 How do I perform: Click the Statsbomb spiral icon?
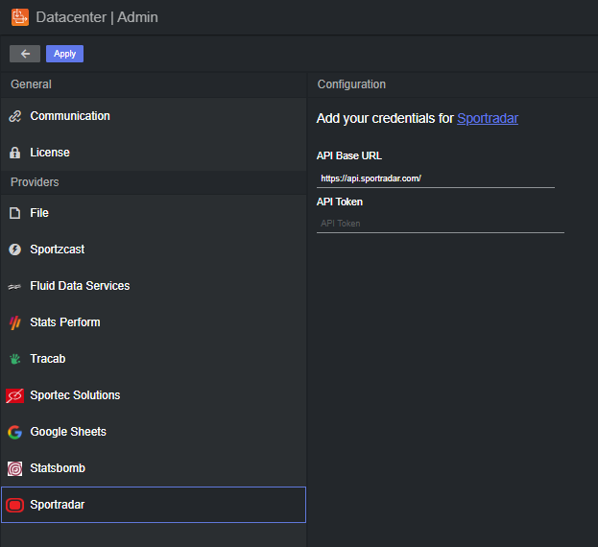coord(14,468)
